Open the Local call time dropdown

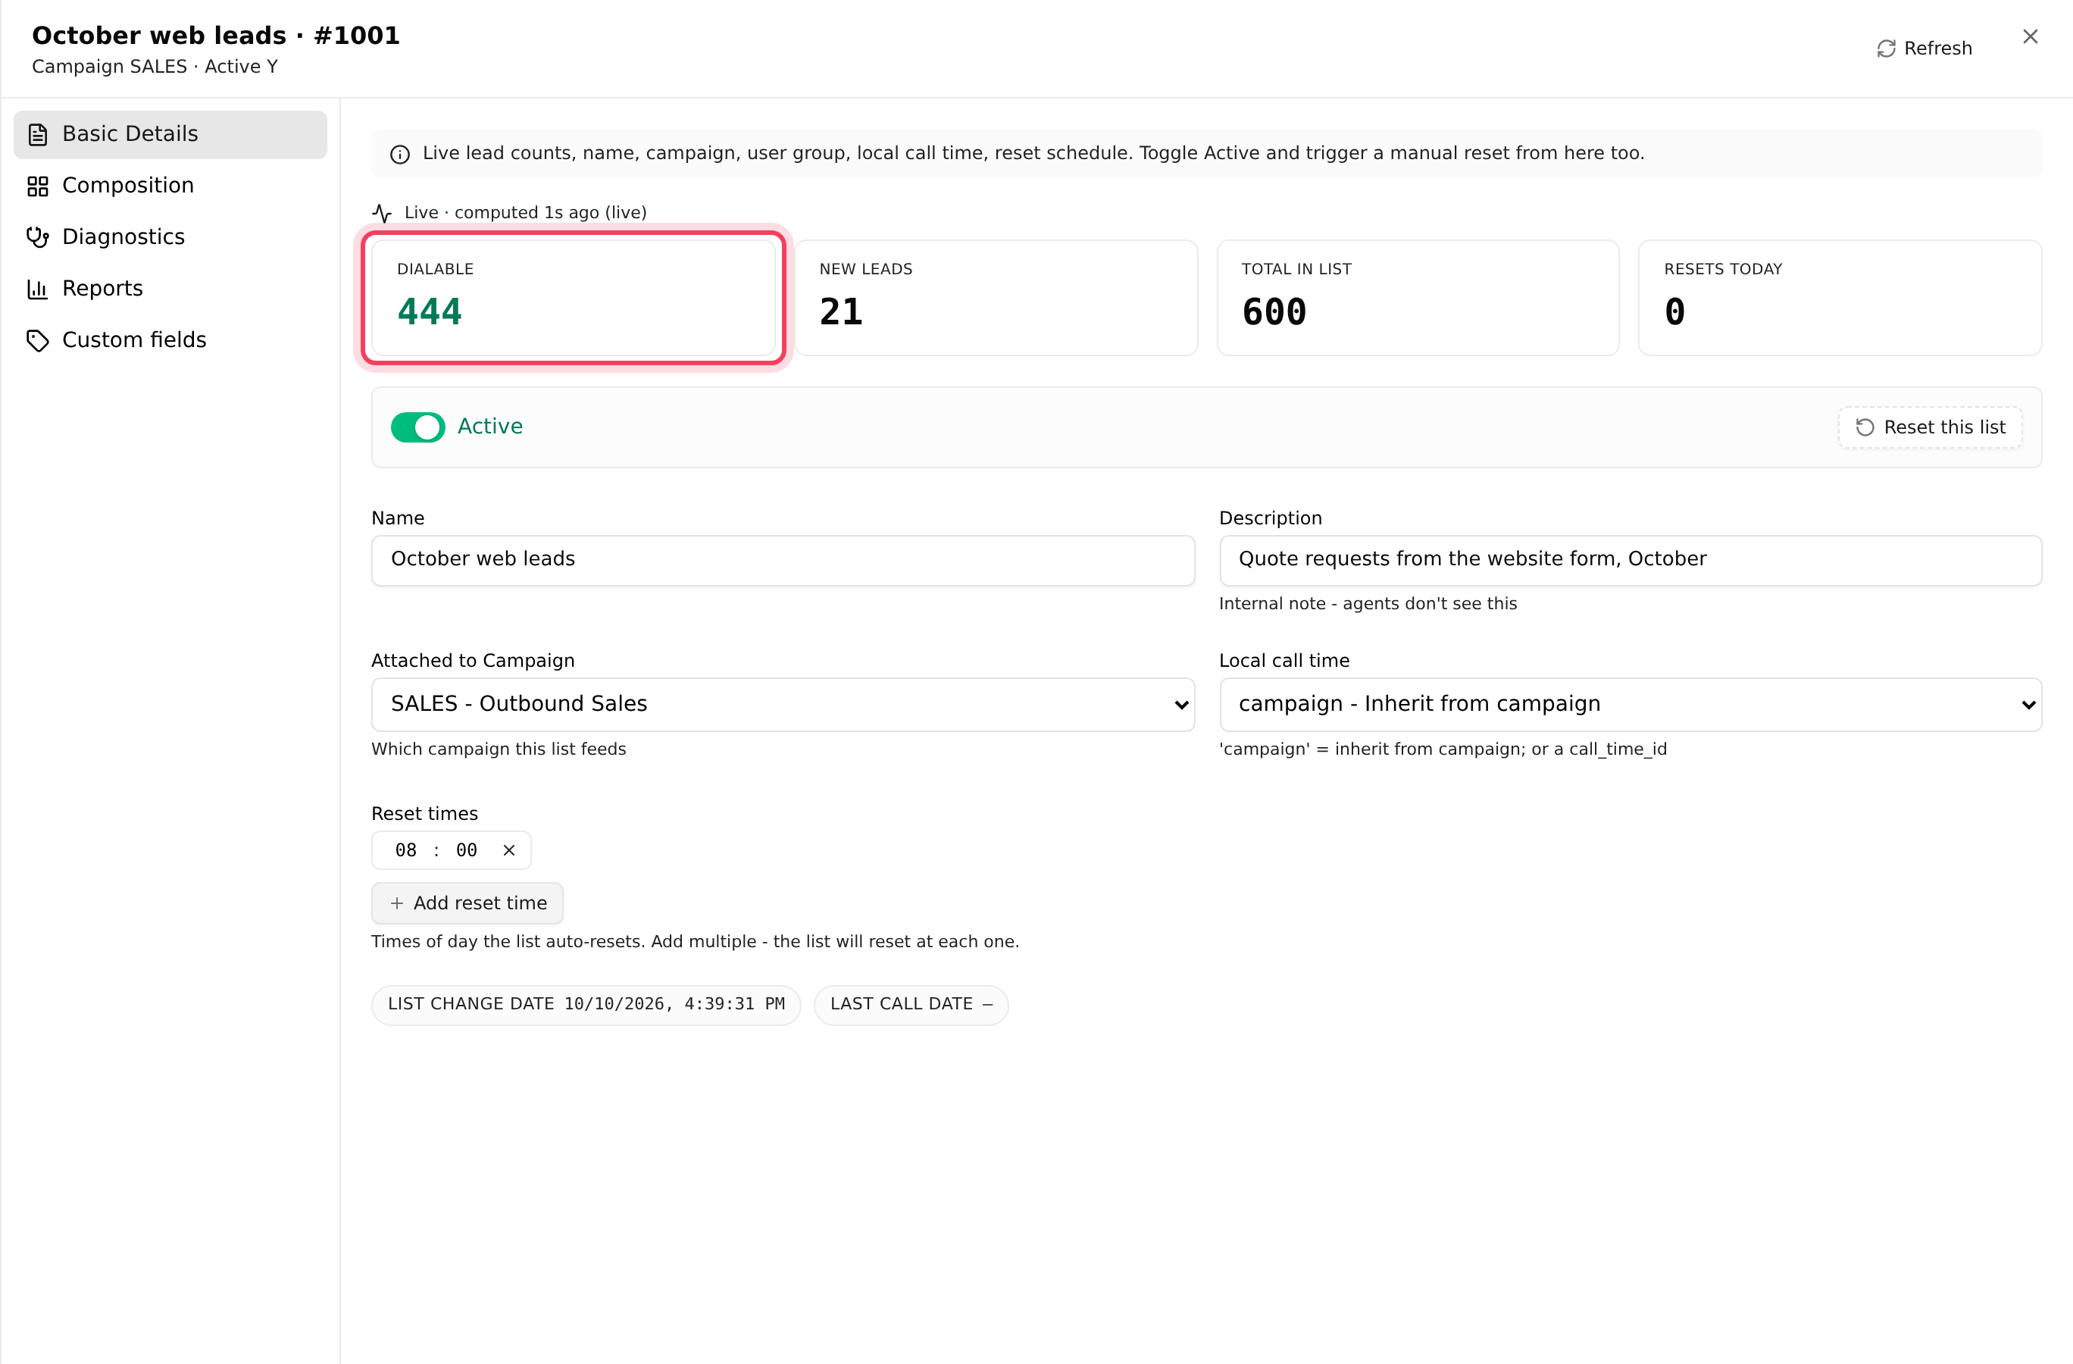[x=1630, y=705]
